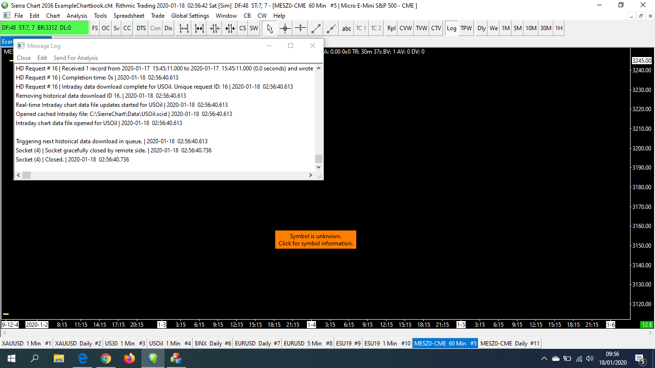
Task: Click the orange 'Symbol is unknown' notice
Action: coord(316,240)
